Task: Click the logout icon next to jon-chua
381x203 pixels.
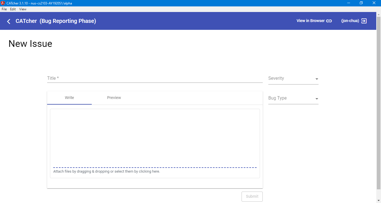Action: (x=364, y=21)
